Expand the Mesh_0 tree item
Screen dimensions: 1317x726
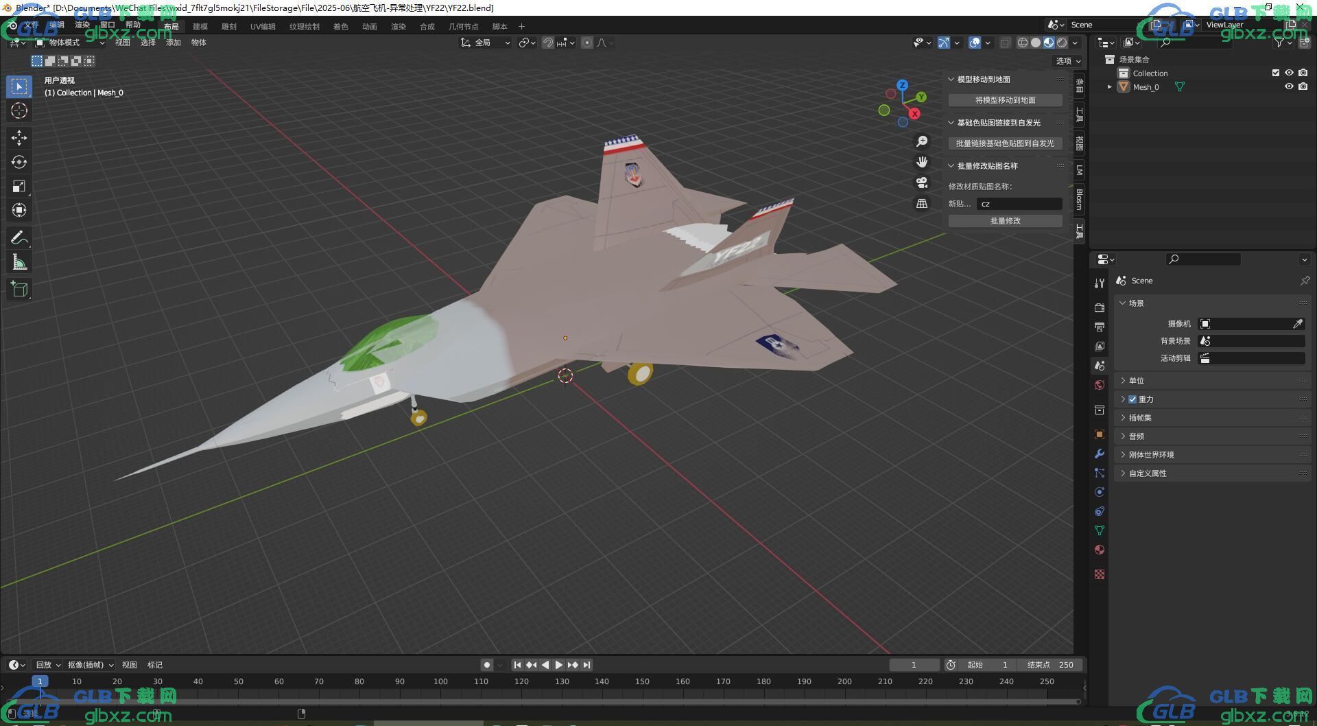pyautogui.click(x=1109, y=87)
